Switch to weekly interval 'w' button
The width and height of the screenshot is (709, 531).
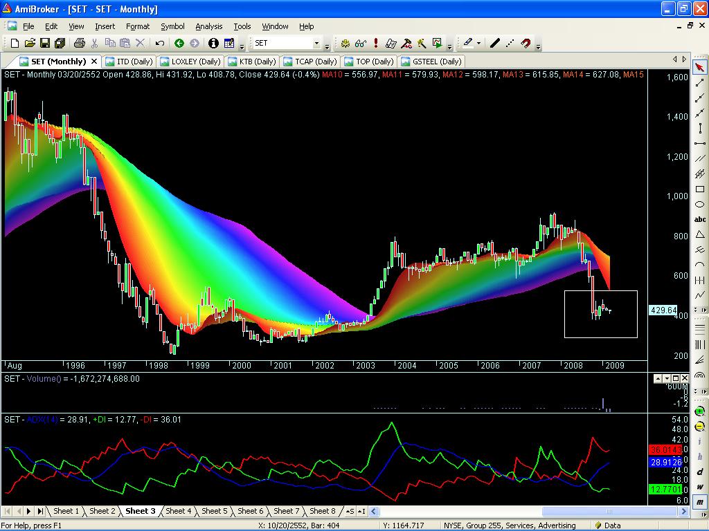pos(700,487)
